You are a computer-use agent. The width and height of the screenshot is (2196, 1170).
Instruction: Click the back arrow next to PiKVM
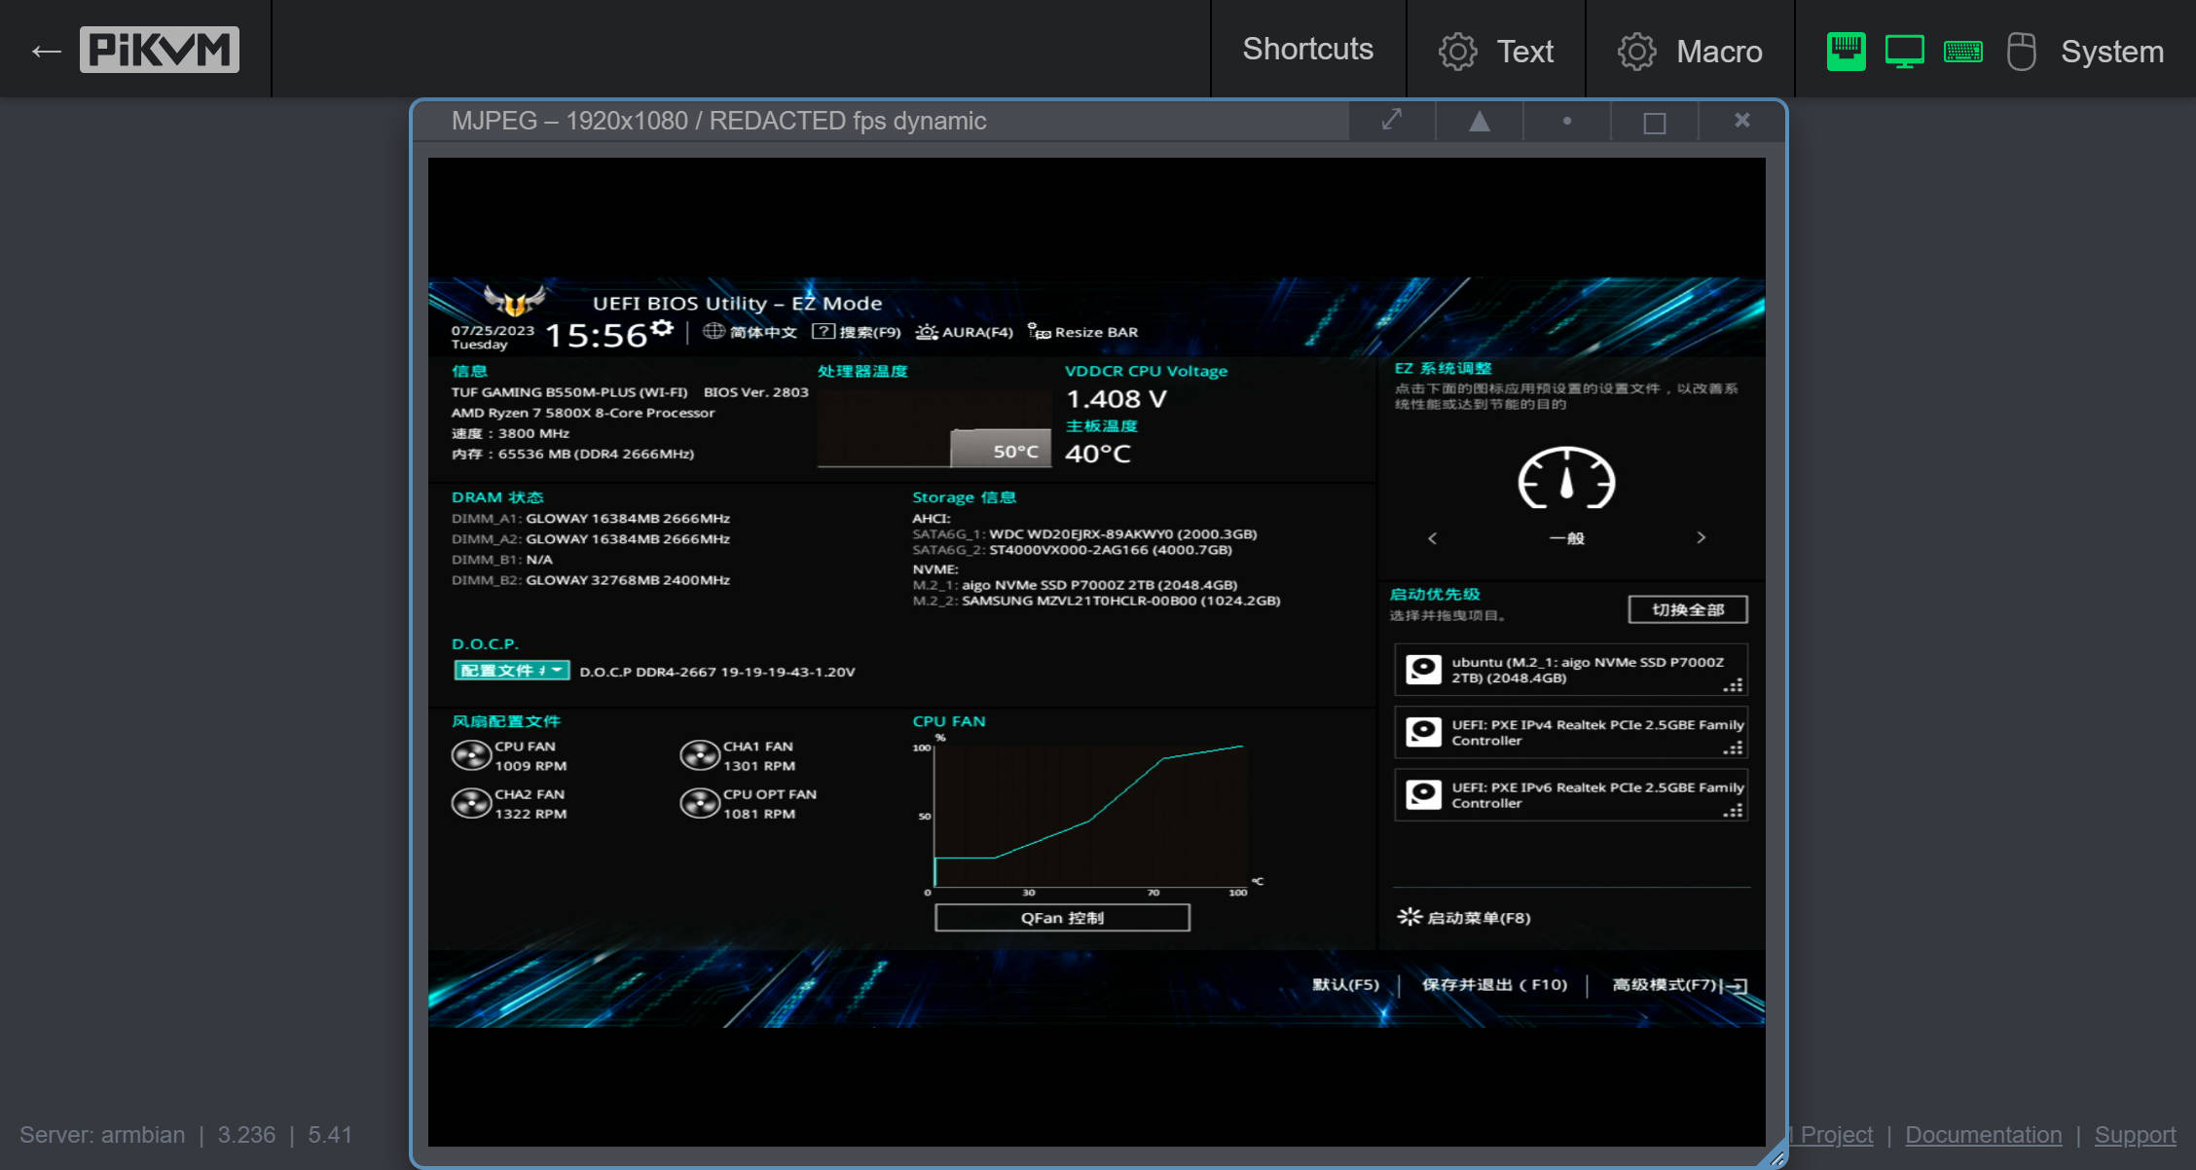point(46,51)
